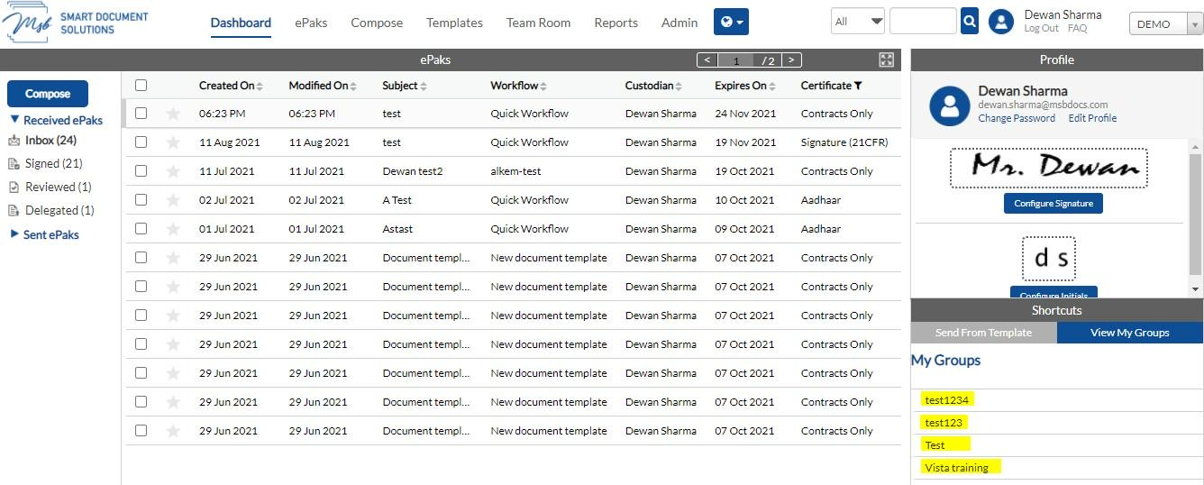Star the A Test ePak row
Screen dimensions: 1204x485
(173, 200)
